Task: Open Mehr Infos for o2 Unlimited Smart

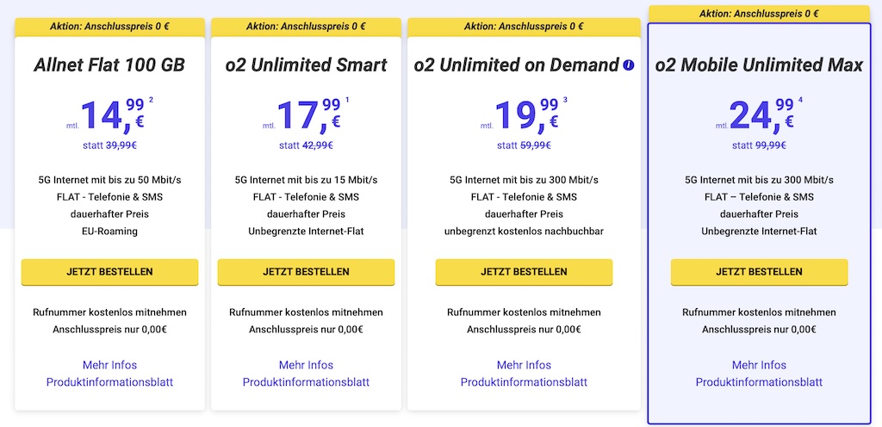Action: (x=306, y=365)
